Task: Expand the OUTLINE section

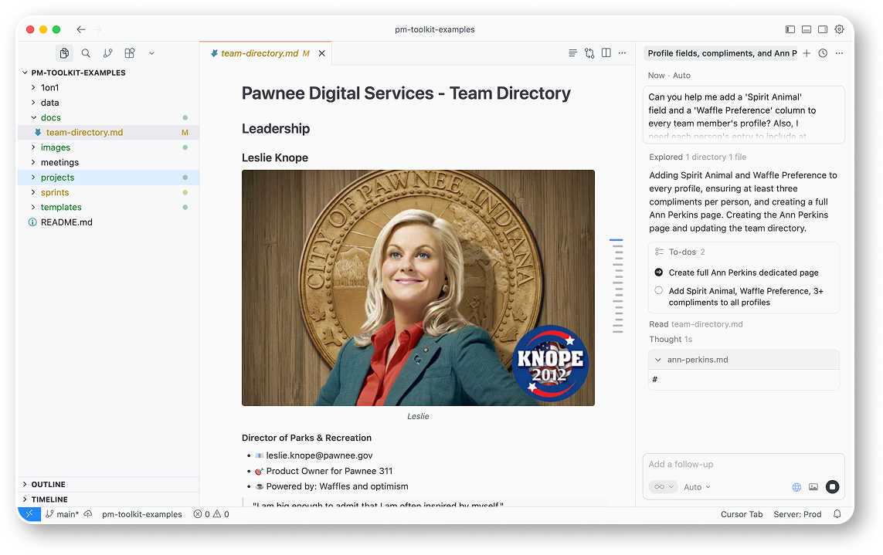Action: [48, 484]
